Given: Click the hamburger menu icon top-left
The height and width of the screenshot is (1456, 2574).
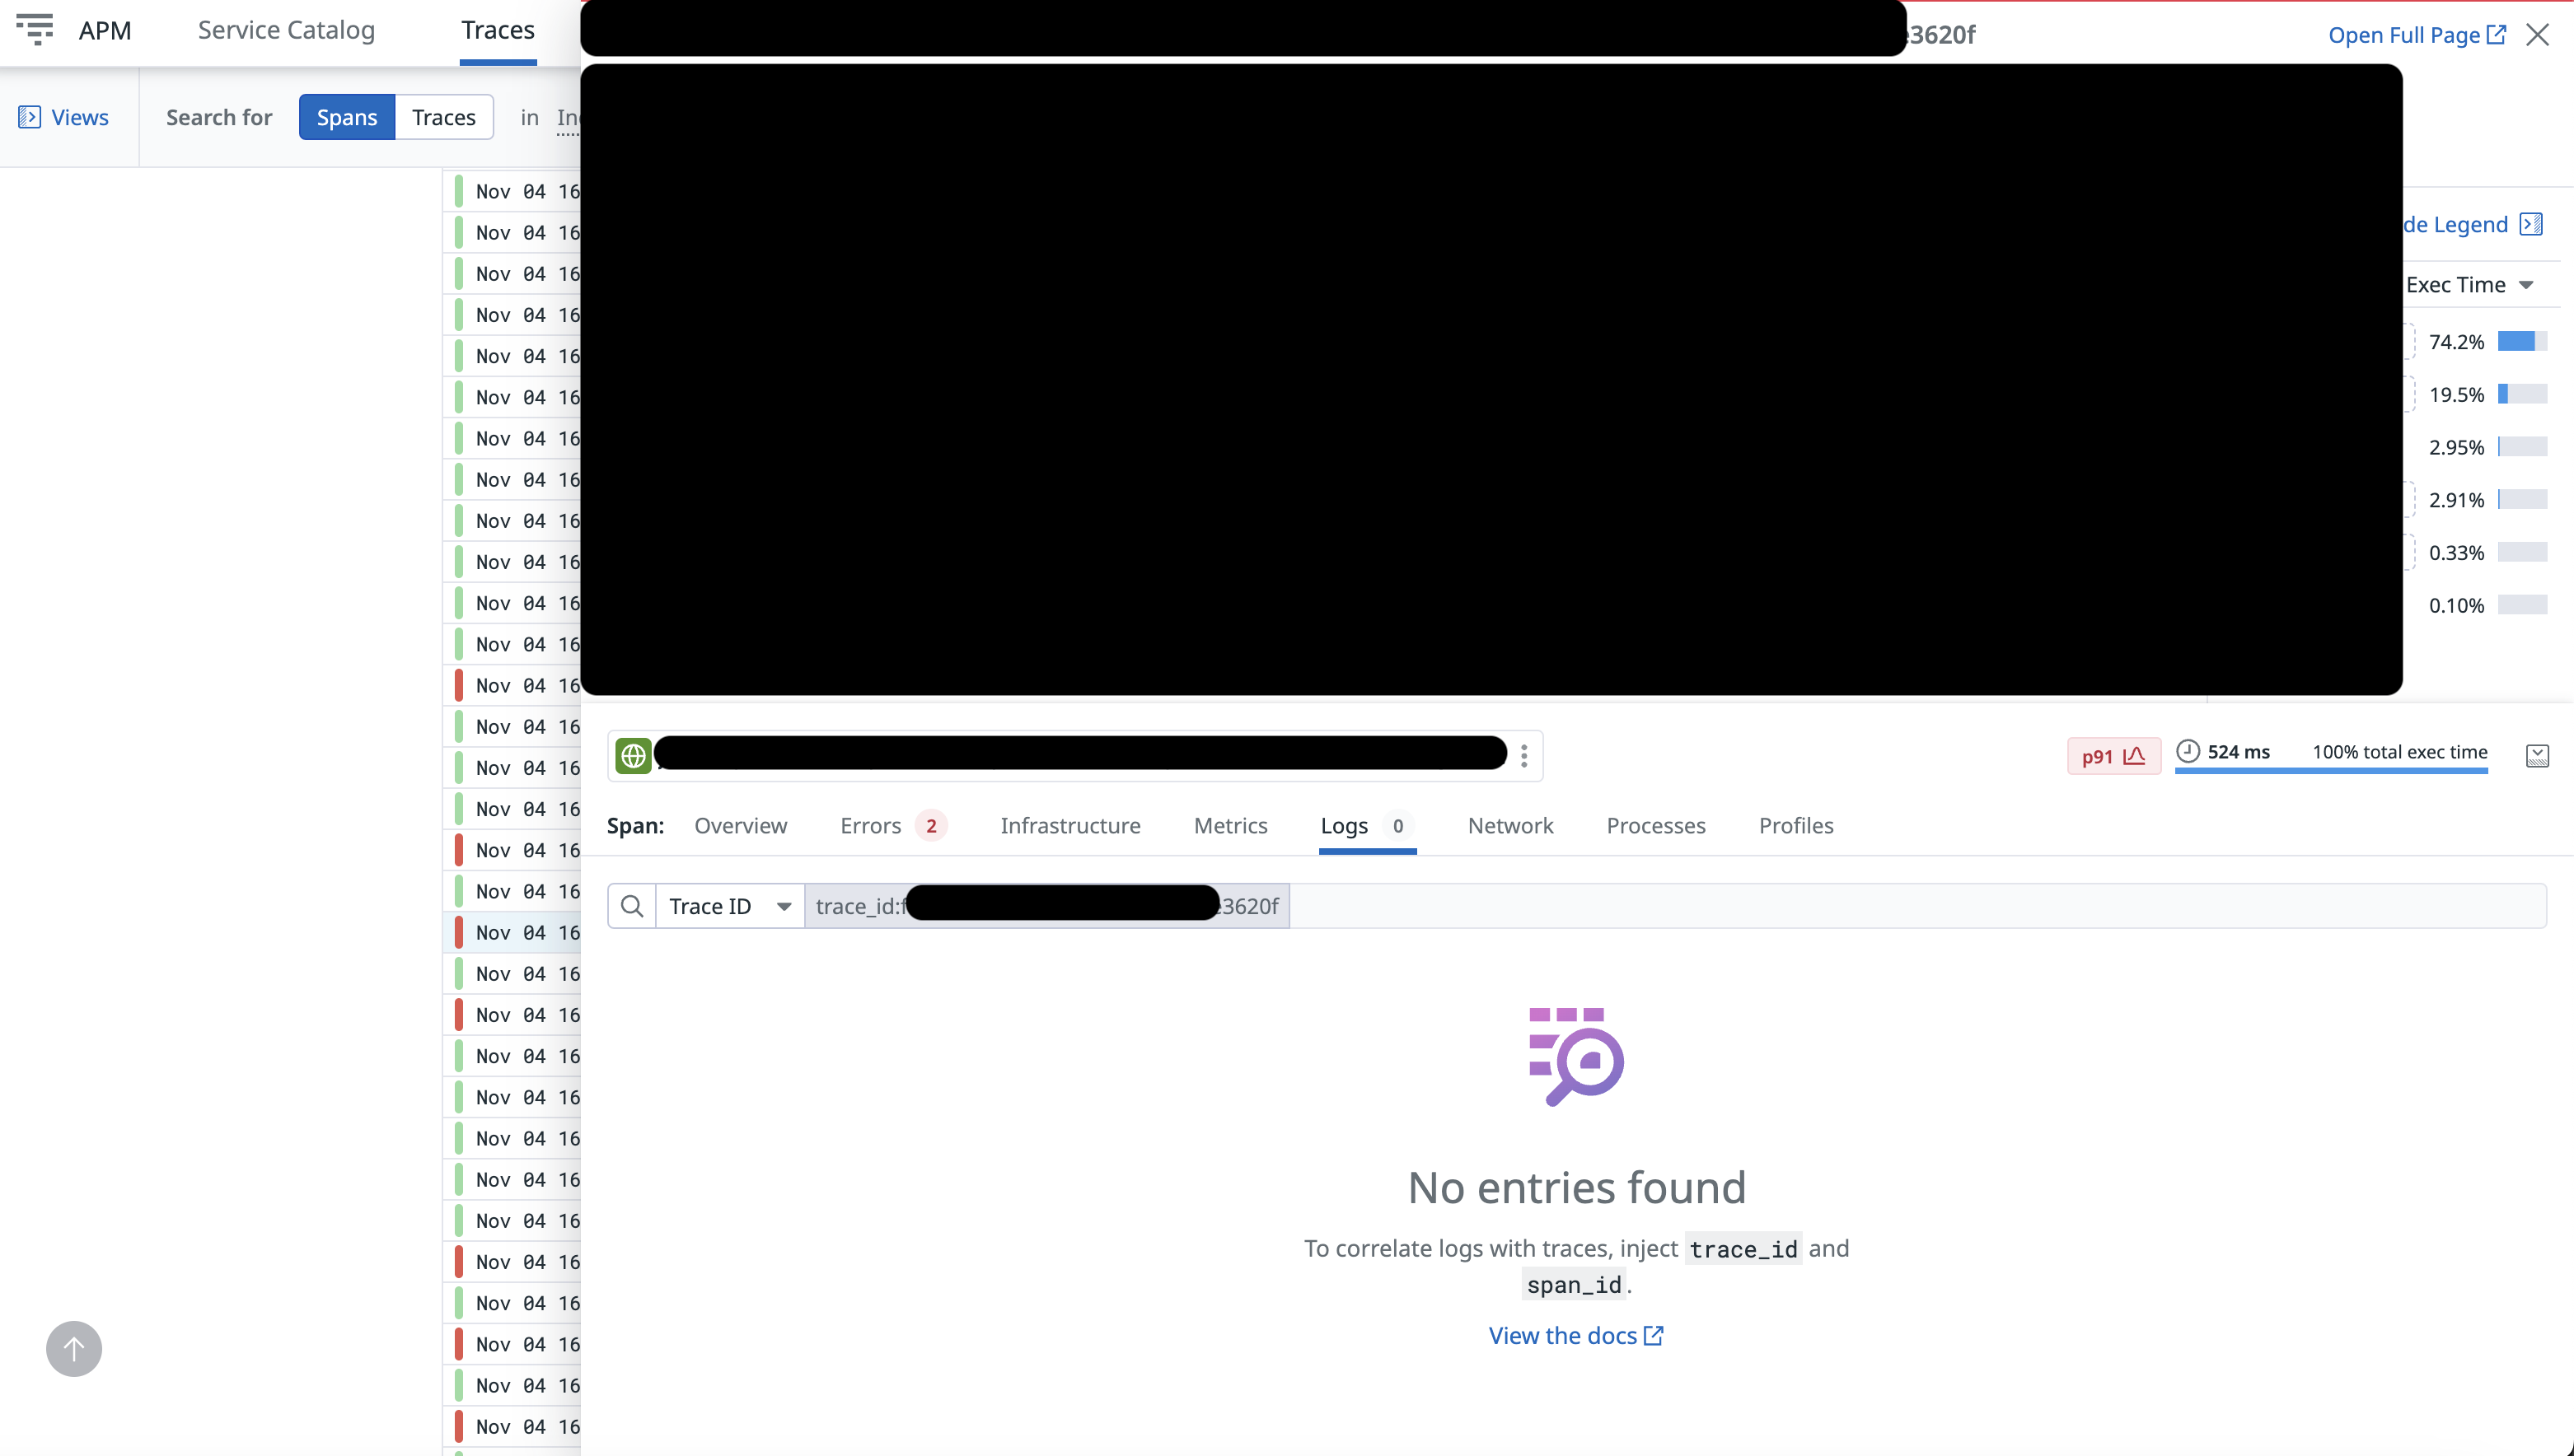Looking at the screenshot, I should coord(34,26).
